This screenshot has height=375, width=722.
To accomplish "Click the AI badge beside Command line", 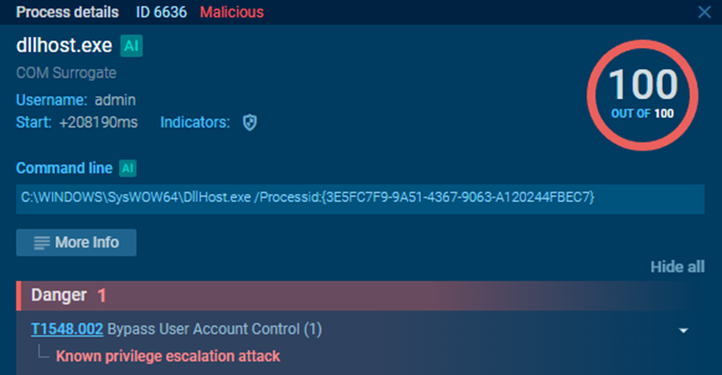I will pyautogui.click(x=128, y=168).
